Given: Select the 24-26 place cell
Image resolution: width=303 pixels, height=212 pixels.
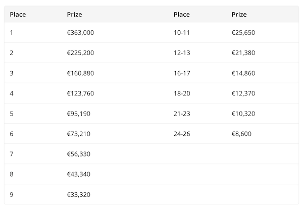Looking at the screenshot, I should pyautogui.click(x=182, y=134).
